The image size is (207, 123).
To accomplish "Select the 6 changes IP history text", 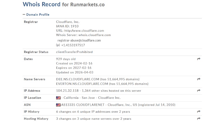I will click(x=93, y=112).
